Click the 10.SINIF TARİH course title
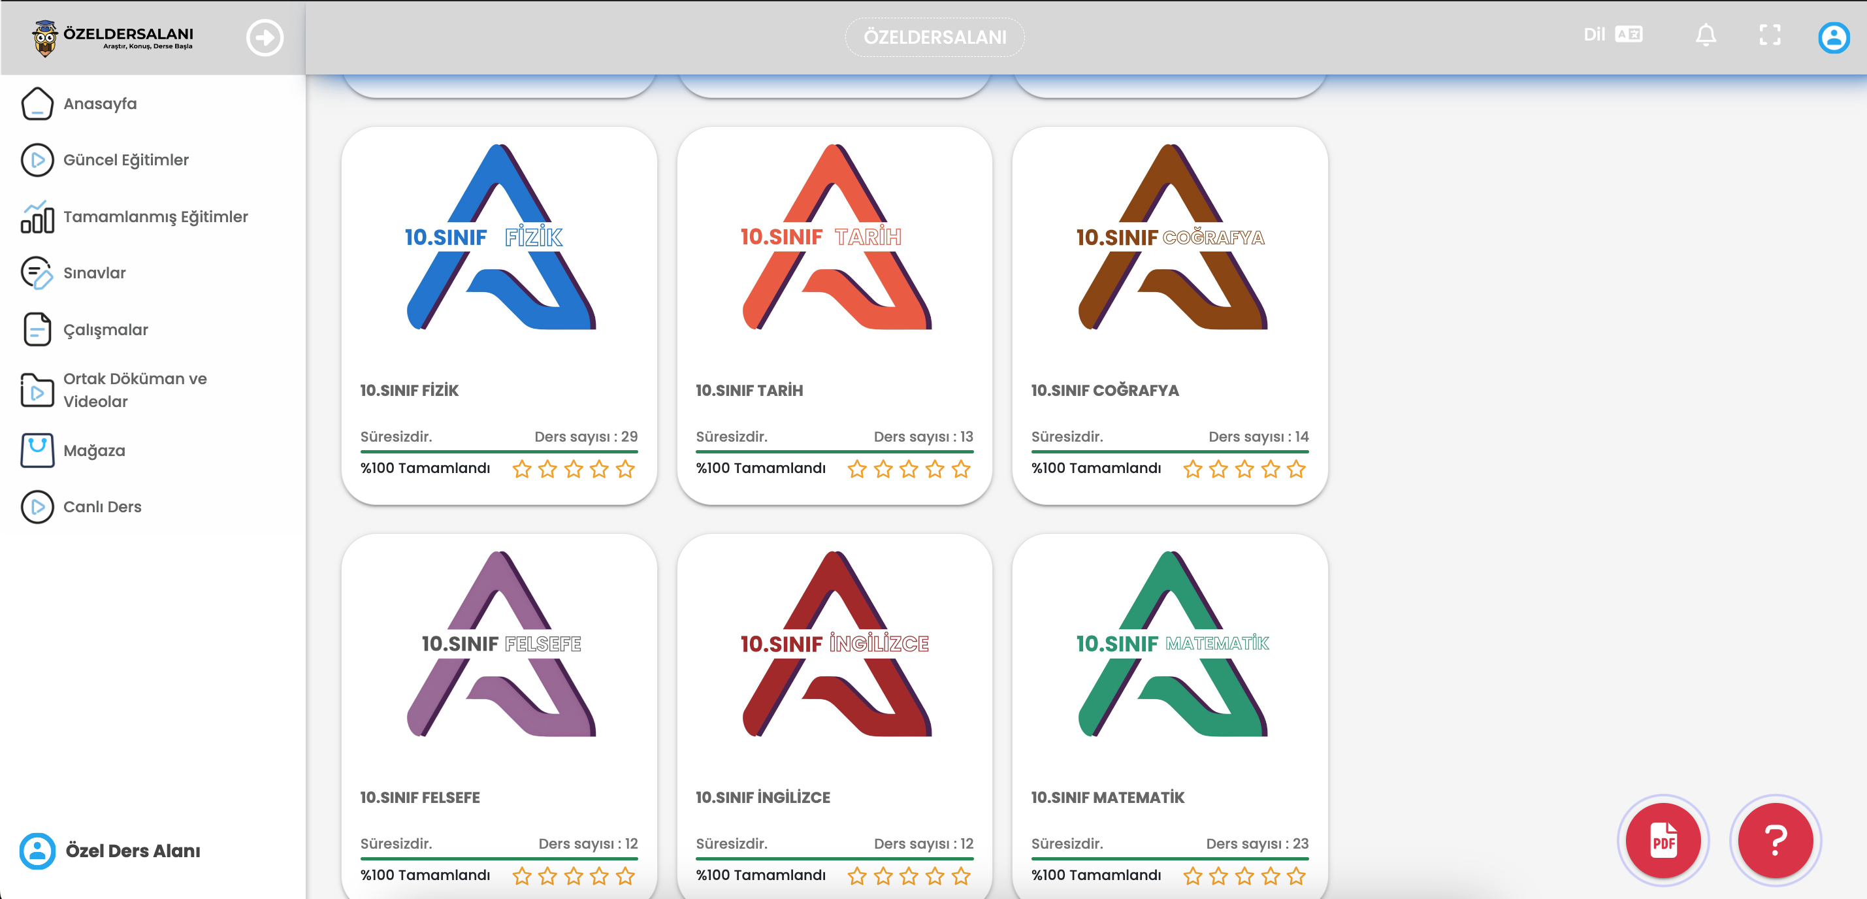 coord(749,391)
